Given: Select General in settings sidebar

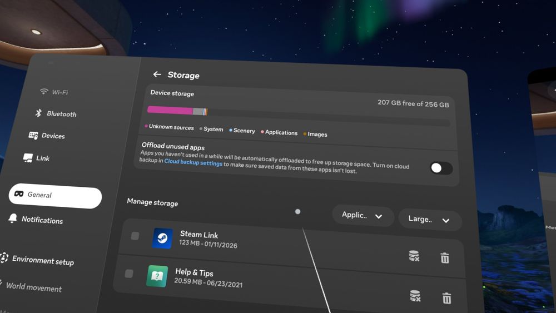Looking at the screenshot, I should 55,196.
